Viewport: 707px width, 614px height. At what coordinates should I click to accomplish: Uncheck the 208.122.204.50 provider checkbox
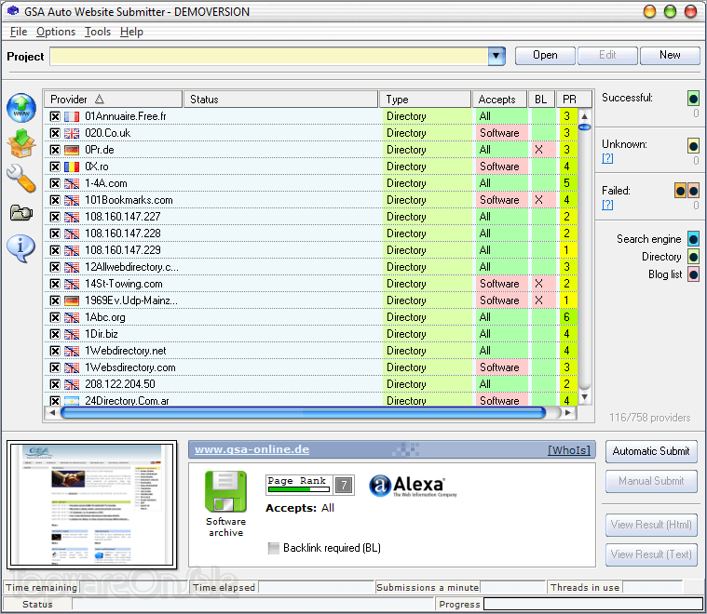[x=55, y=384]
